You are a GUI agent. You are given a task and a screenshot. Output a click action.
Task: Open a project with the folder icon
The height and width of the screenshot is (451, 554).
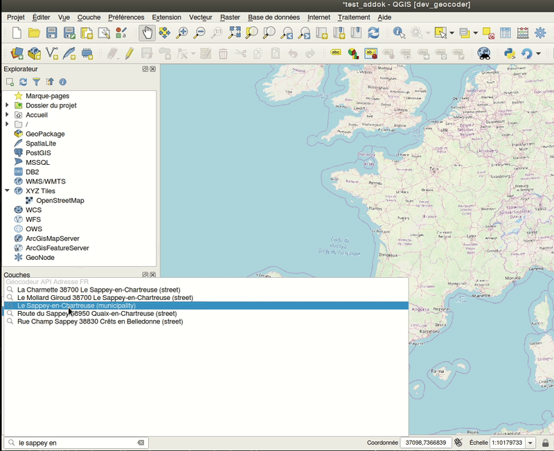point(34,33)
